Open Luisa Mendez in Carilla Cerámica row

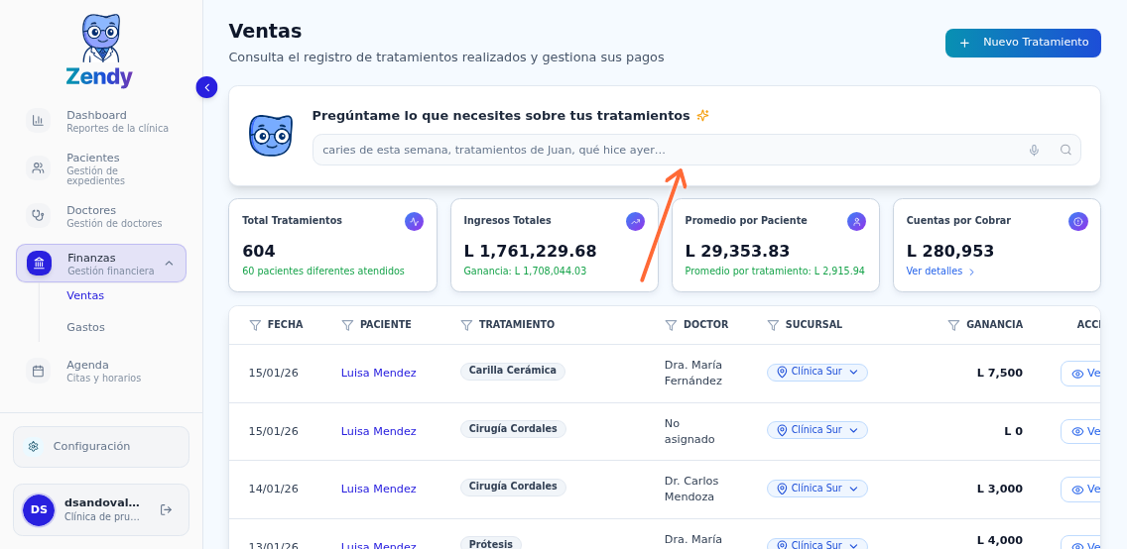(378, 374)
